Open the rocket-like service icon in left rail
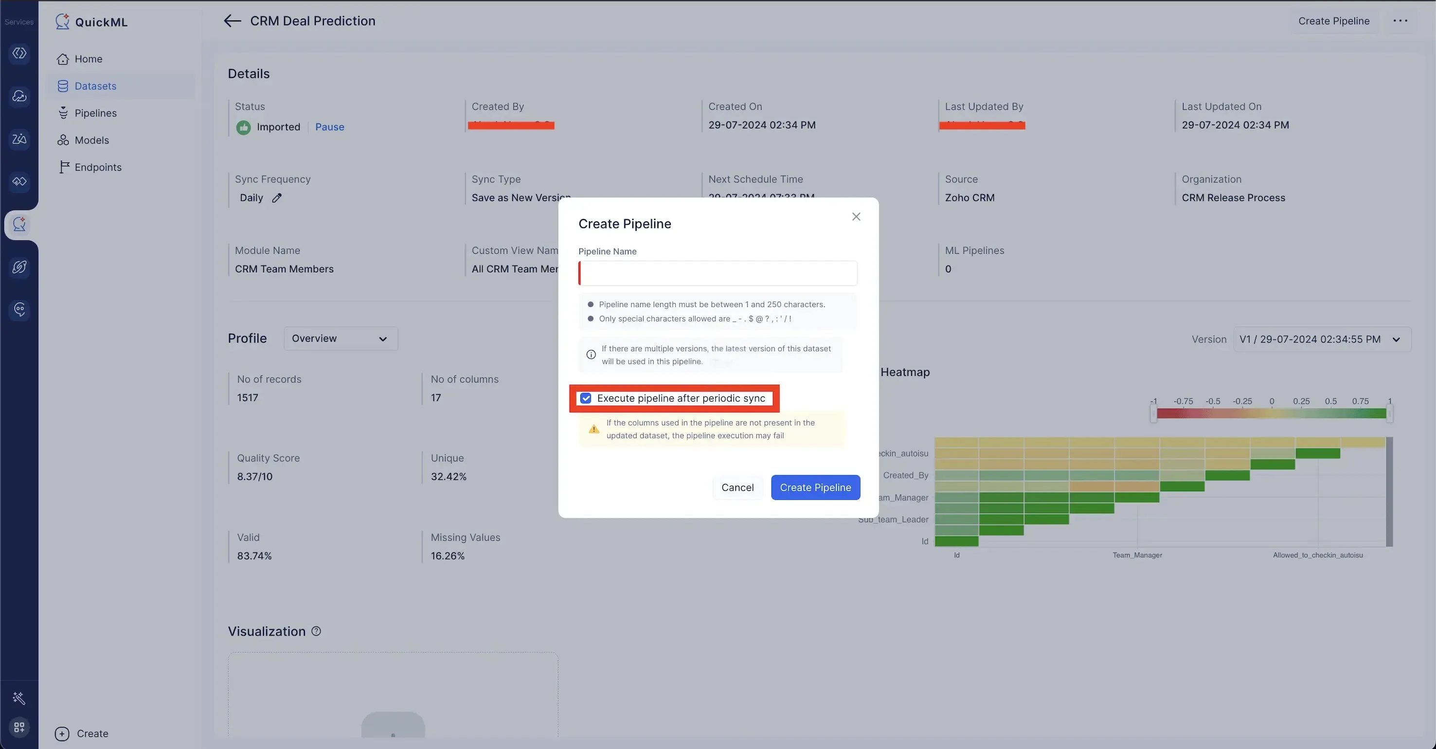Screen dimensions: 1436x749 pyautogui.click(x=19, y=267)
